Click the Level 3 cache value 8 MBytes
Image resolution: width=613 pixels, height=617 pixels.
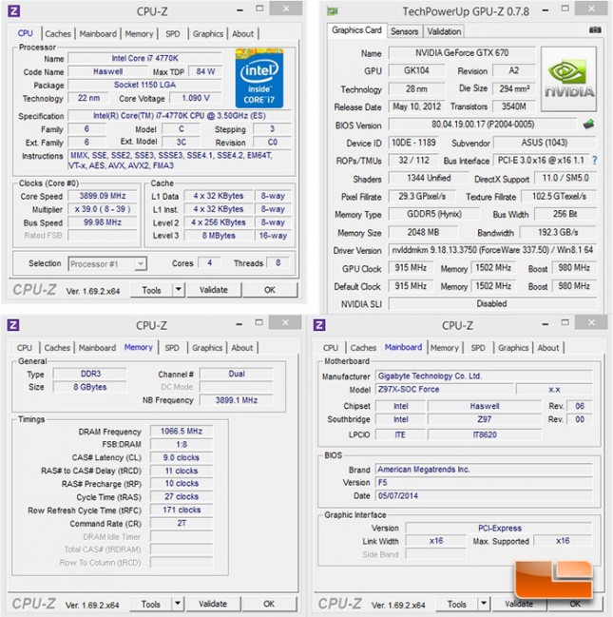point(219,236)
